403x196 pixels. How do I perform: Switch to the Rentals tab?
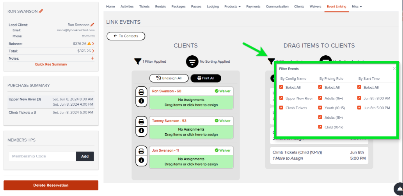[160, 6]
